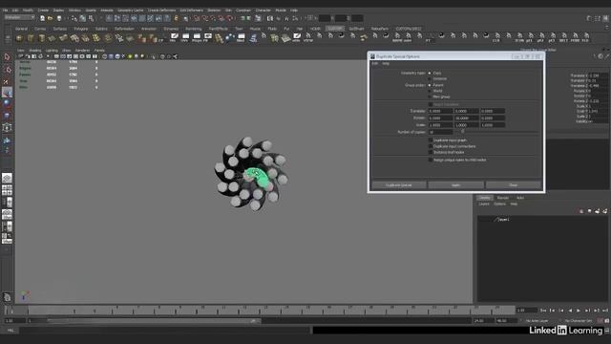The image size is (611, 344).
Task: Enable Duplicate input connections checkbox
Action: pyautogui.click(x=431, y=146)
